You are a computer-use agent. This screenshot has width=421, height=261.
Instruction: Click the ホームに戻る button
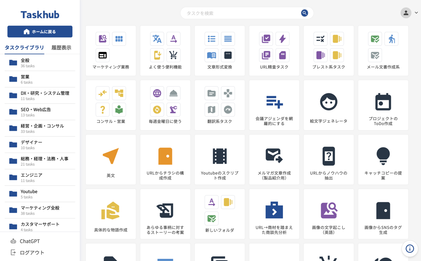click(40, 31)
